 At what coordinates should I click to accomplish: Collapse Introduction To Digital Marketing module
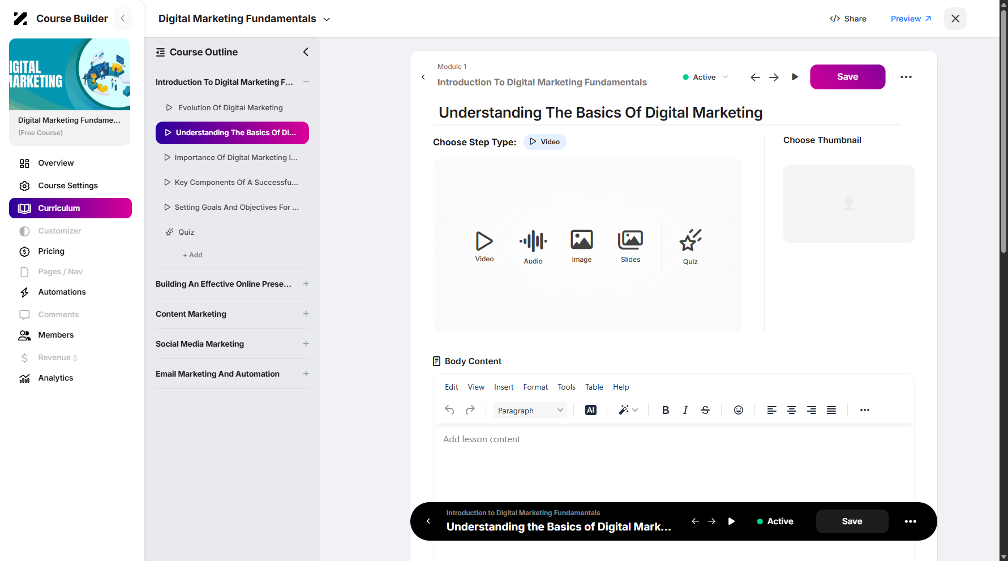pyautogui.click(x=306, y=82)
